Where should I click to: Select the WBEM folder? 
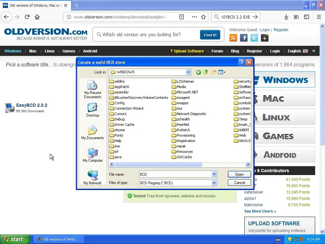pos(241,130)
